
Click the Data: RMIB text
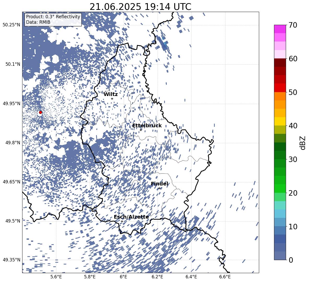click(x=38, y=22)
